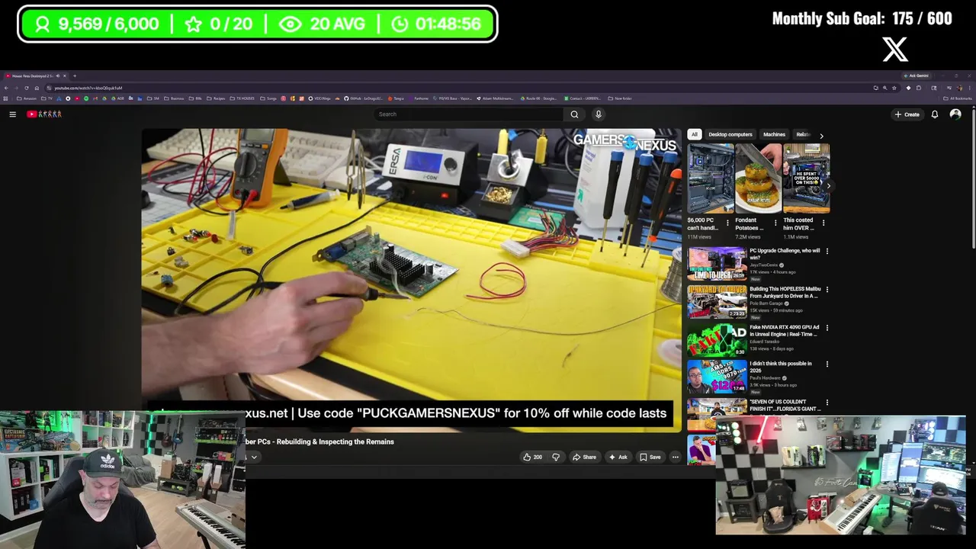Image resolution: width=976 pixels, height=549 pixels.
Task: Open the YouTube guide hamburger menu
Action: click(12, 114)
